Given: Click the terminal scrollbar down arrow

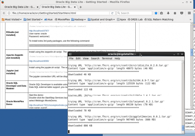Looking at the screenshot, I should coord(183,132).
